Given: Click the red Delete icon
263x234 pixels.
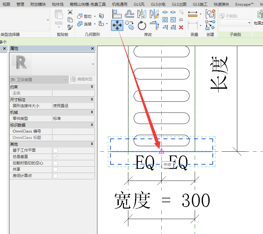Looking at the screenshot, I should click(181, 27).
